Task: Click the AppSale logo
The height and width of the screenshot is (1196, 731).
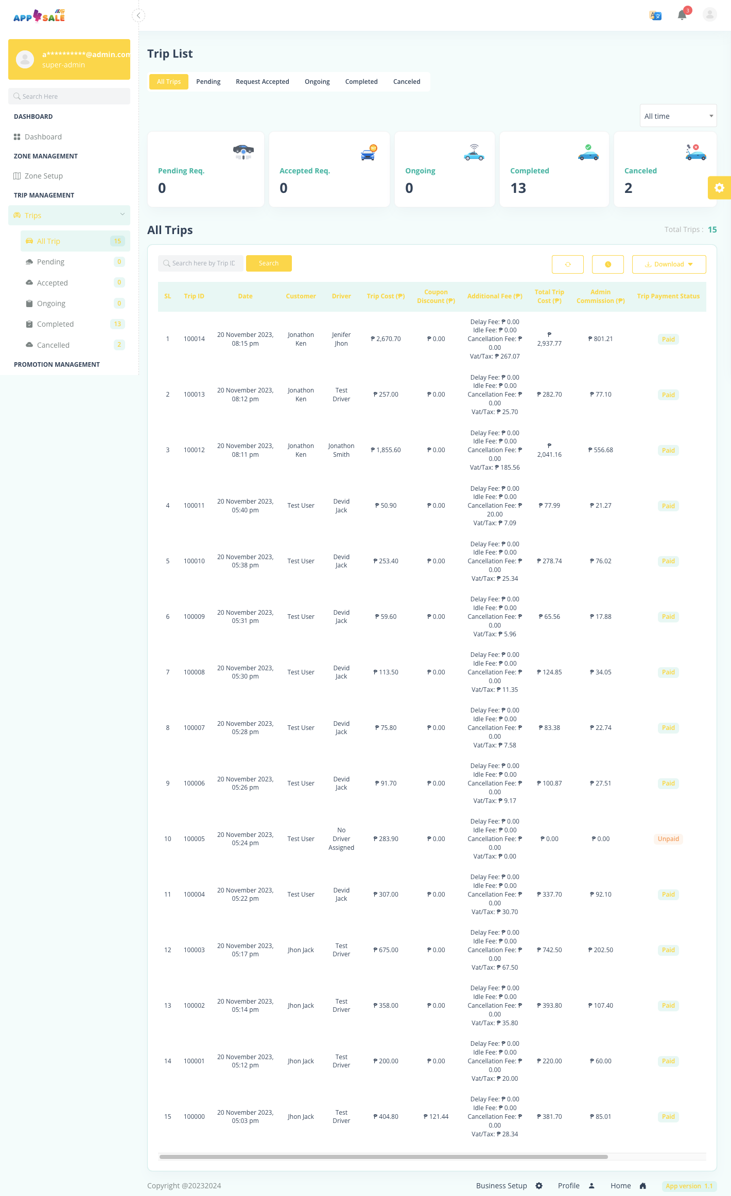Action: point(39,16)
